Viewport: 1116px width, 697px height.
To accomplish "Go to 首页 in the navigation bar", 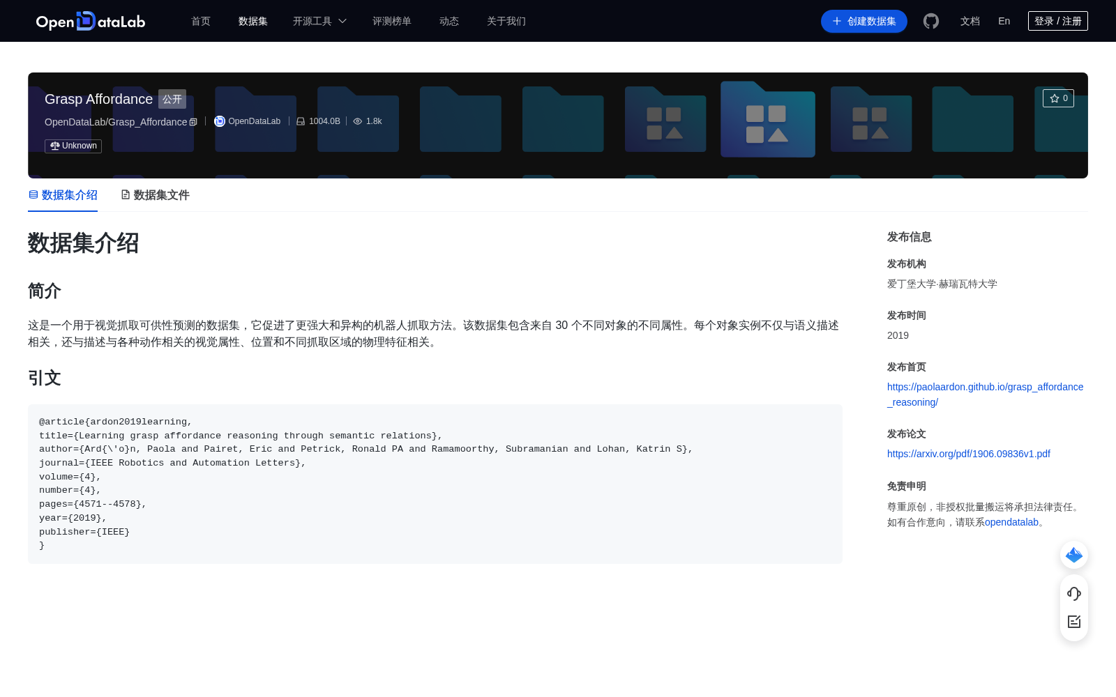I will pos(201,21).
